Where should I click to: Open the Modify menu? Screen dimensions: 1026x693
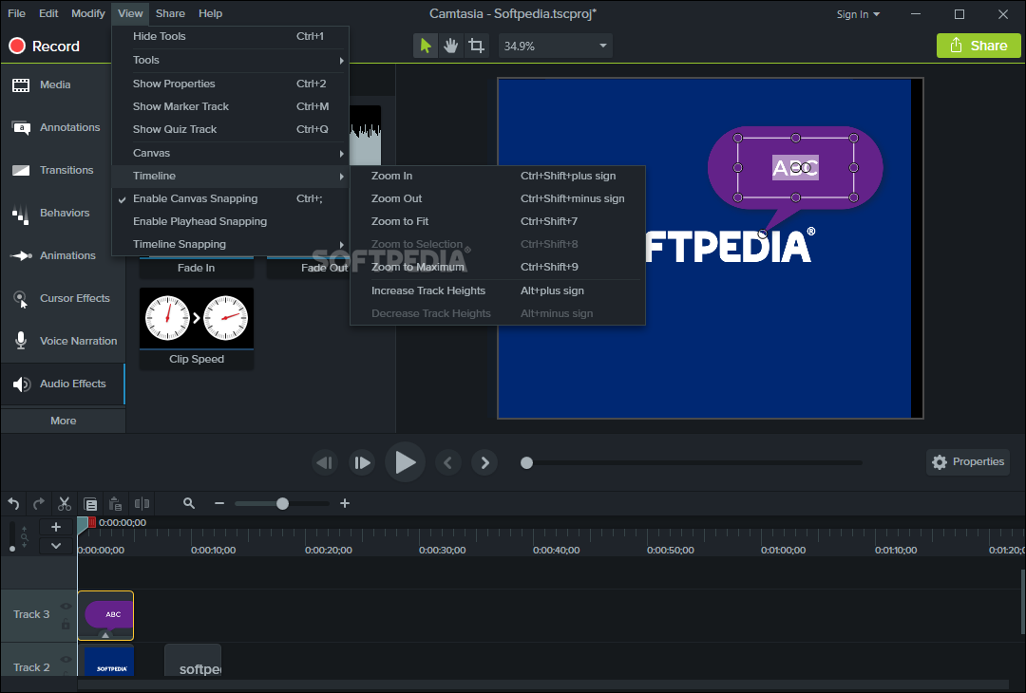(x=87, y=13)
